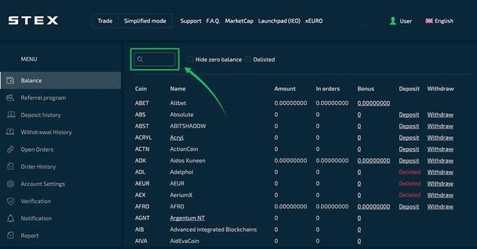Click Withdraw link for AEUR row

coord(440,183)
